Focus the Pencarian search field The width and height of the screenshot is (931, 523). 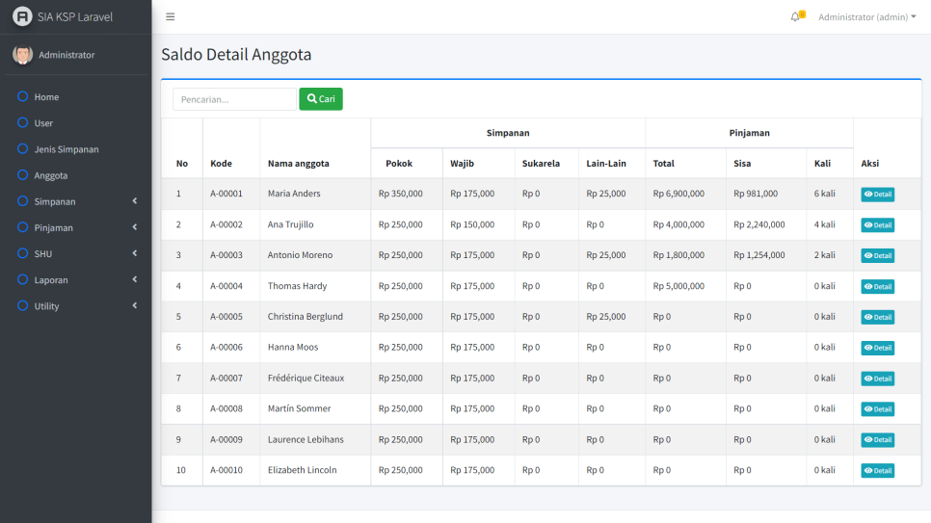pyautogui.click(x=234, y=99)
